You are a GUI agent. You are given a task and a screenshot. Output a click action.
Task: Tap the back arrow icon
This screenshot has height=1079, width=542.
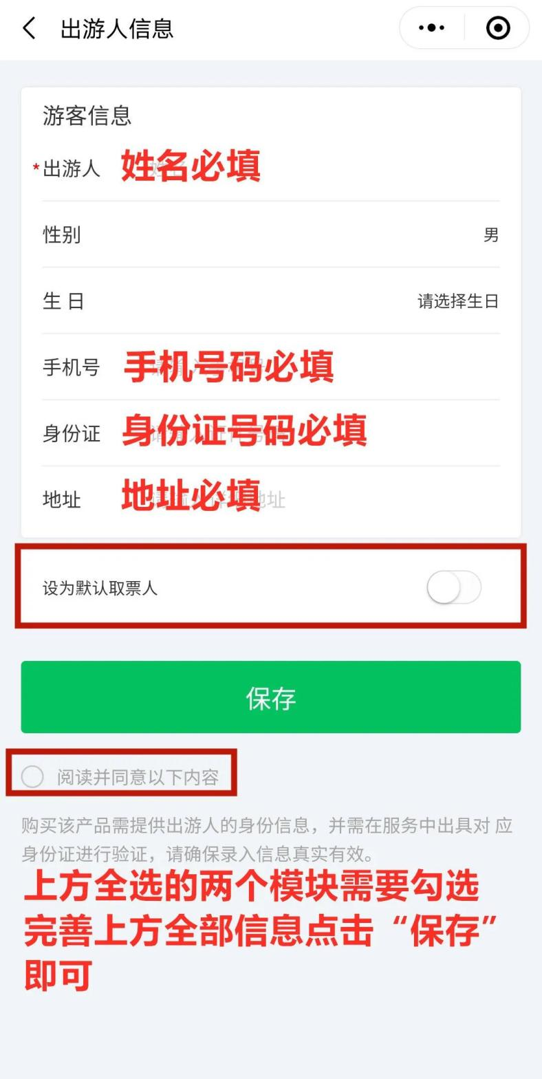[x=29, y=28]
